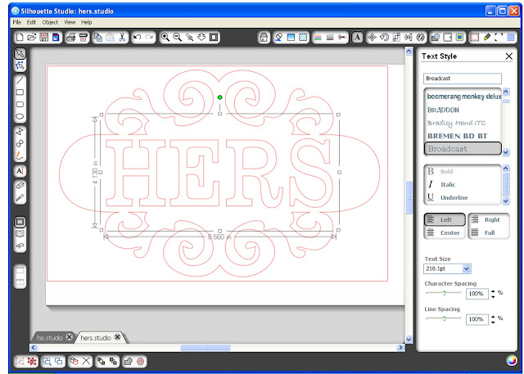Select the Eraser tool
The width and height of the screenshot is (524, 374).
click(x=20, y=186)
